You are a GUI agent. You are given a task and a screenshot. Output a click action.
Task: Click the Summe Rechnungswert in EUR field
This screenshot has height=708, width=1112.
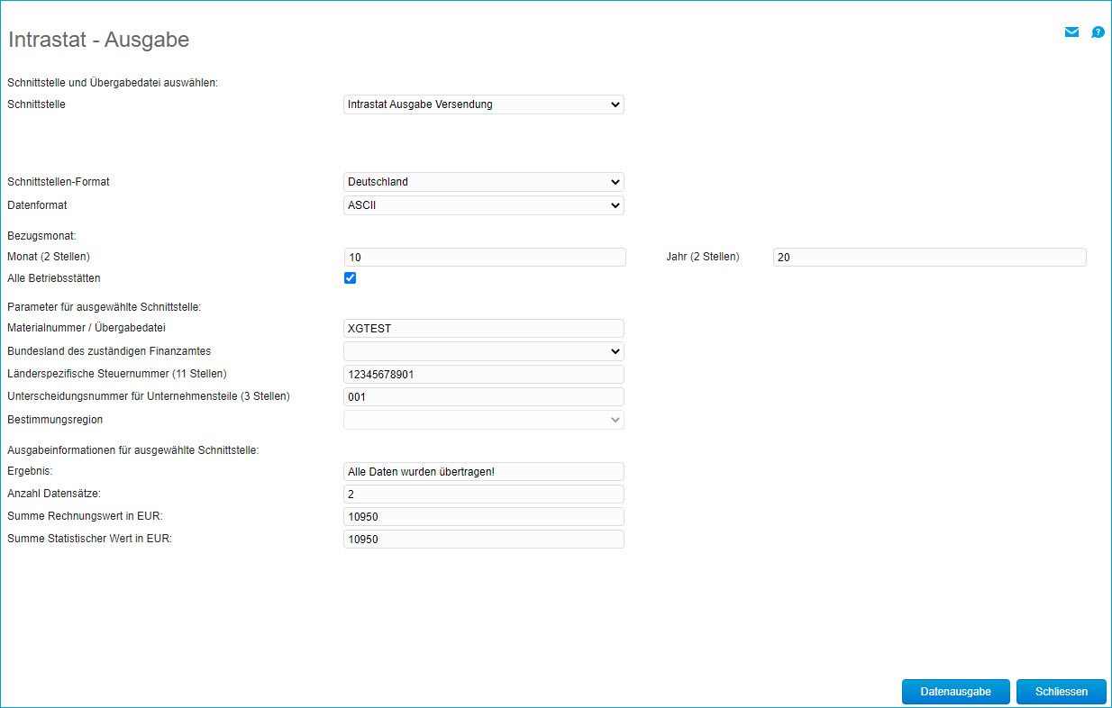pyautogui.click(x=483, y=517)
